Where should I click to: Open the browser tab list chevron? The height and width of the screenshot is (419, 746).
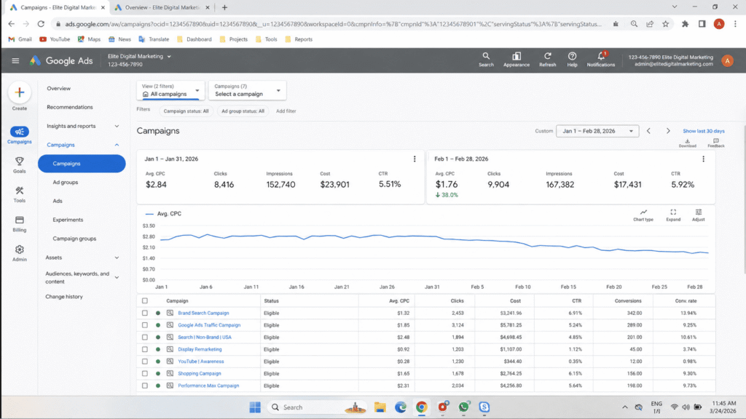click(x=674, y=7)
